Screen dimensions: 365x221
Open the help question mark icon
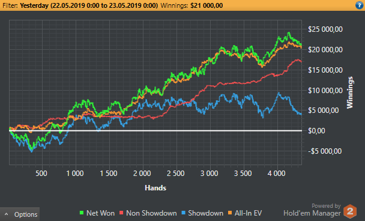pyautogui.click(x=360, y=5)
